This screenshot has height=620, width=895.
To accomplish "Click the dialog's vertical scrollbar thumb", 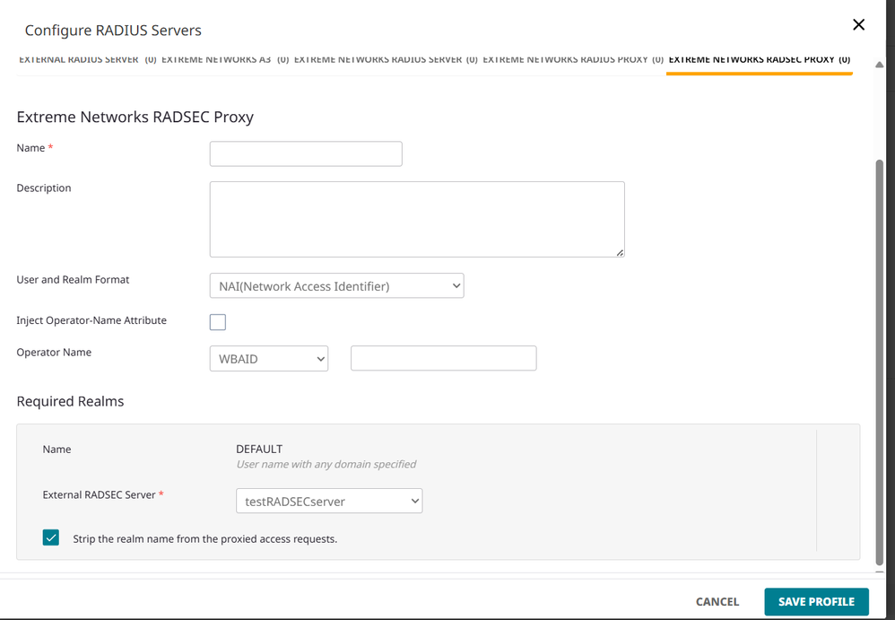I will tap(880, 359).
